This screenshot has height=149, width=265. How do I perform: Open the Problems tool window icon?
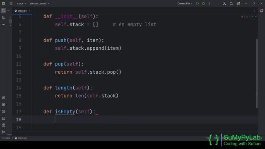pyautogui.click(x=3, y=125)
